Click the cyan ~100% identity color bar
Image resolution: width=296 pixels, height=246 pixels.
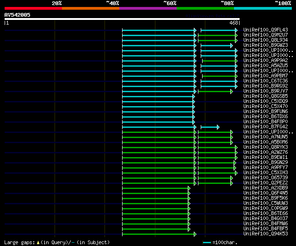click(x=263, y=8)
